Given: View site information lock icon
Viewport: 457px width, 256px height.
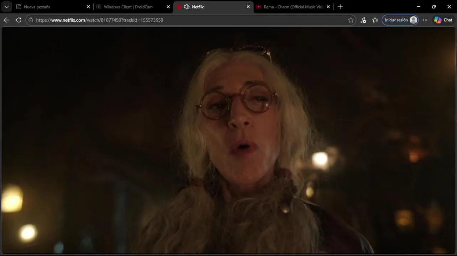Looking at the screenshot, I should (31, 20).
